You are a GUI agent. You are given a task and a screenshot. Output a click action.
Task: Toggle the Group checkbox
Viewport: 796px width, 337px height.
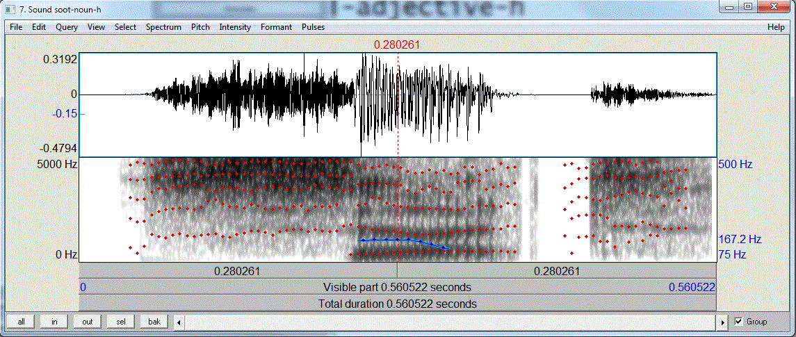point(738,322)
